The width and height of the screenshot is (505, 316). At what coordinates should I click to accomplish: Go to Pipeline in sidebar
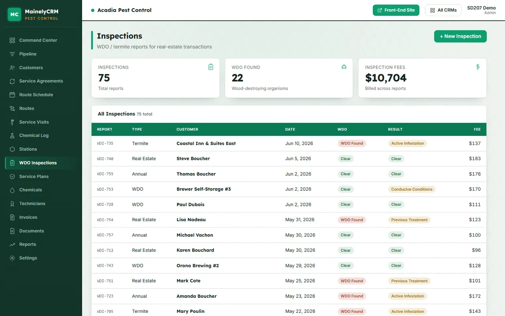[41, 54]
